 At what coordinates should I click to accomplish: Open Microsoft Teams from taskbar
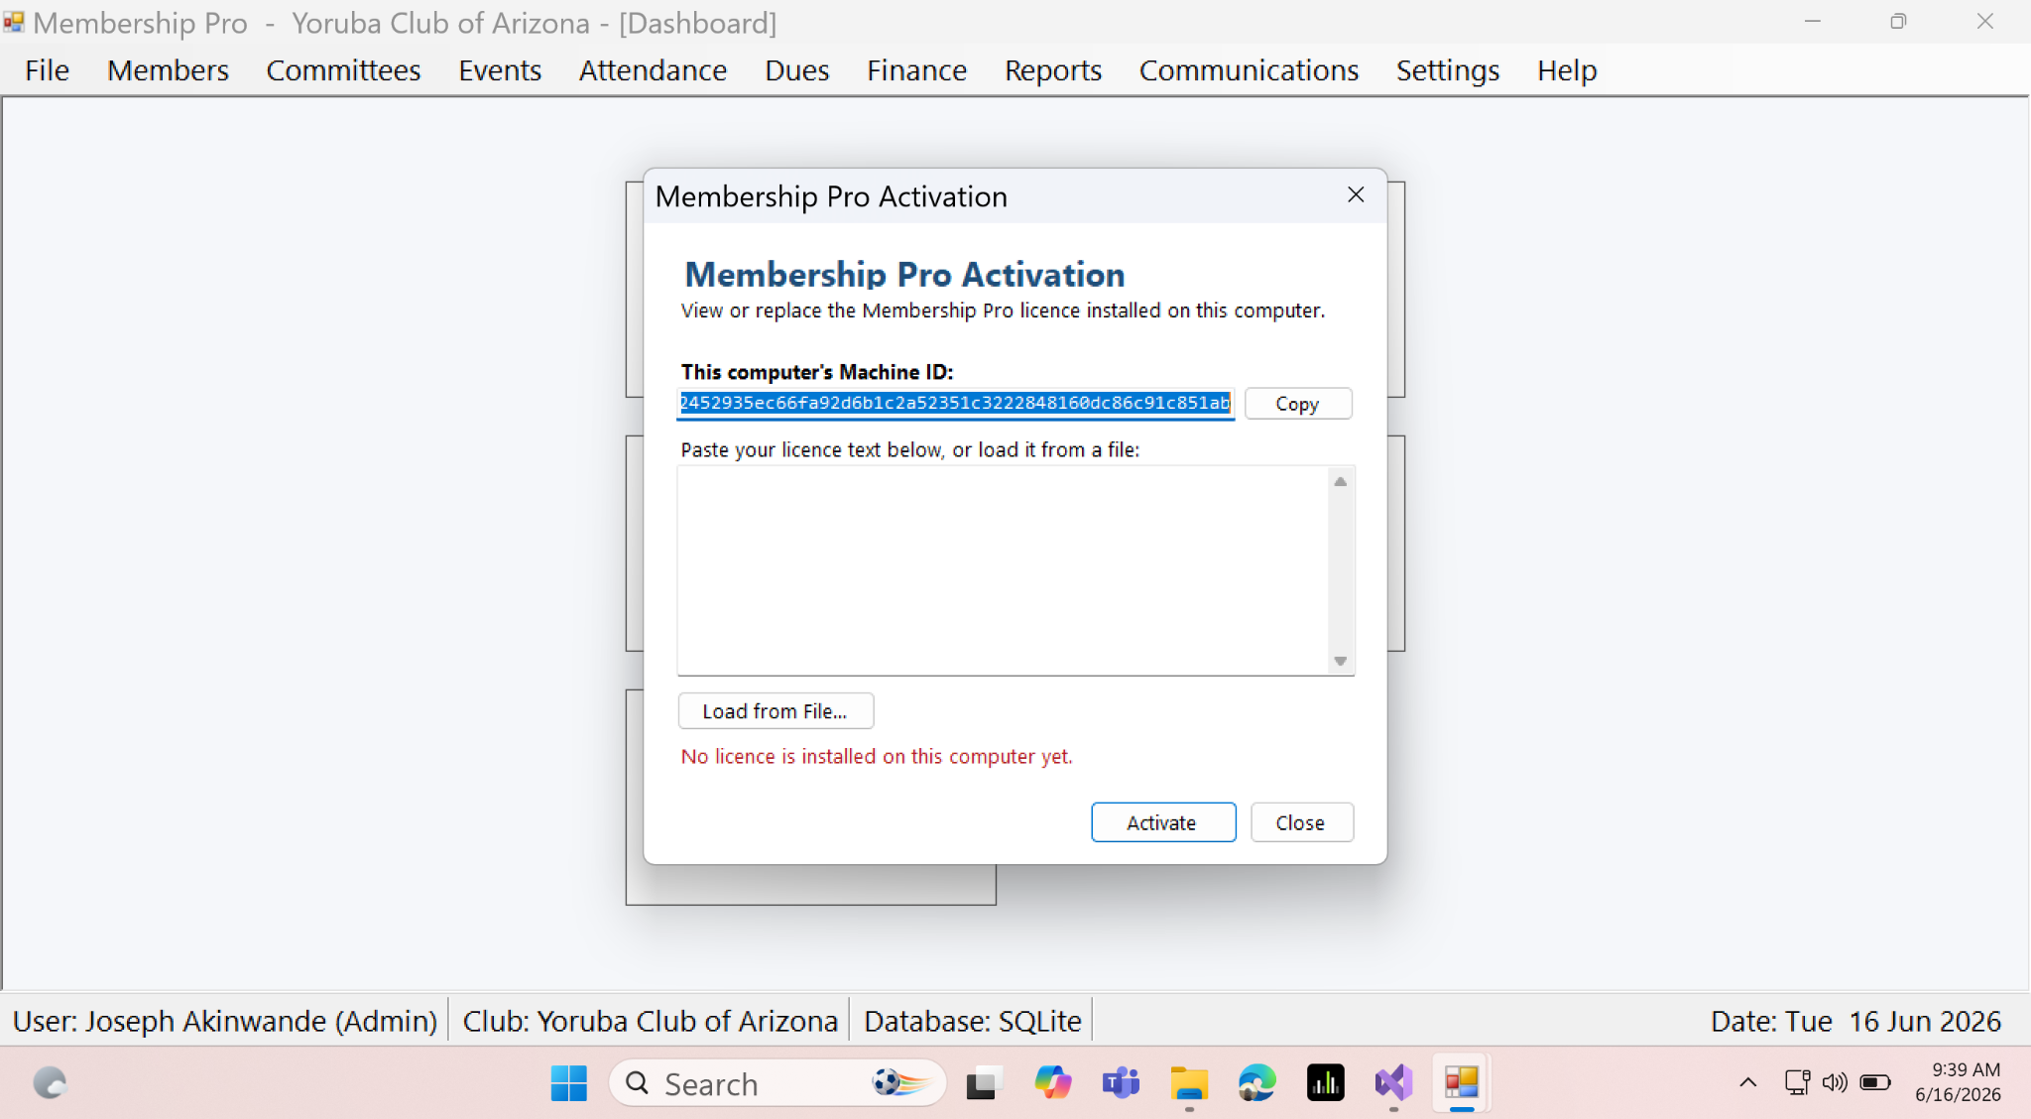pyautogui.click(x=1121, y=1083)
